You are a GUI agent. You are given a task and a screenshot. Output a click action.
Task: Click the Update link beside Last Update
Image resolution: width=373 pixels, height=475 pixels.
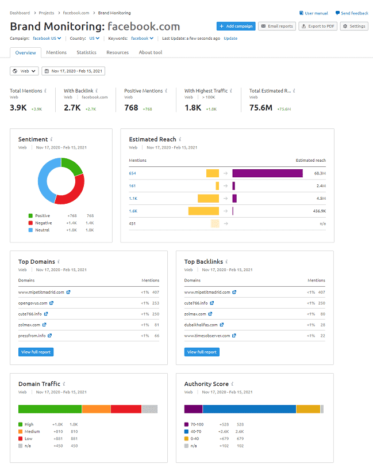click(230, 38)
